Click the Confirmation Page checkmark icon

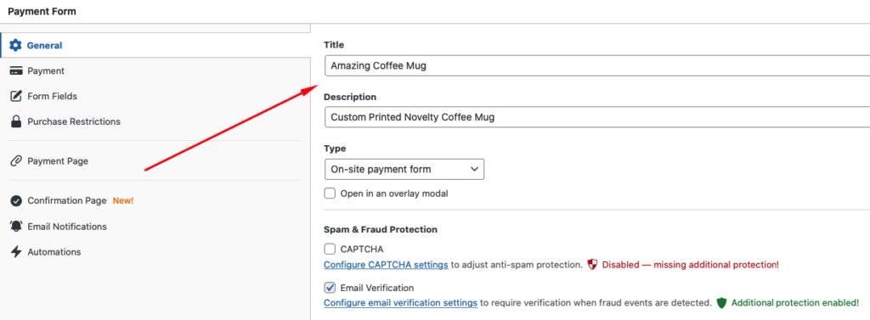[16, 201]
